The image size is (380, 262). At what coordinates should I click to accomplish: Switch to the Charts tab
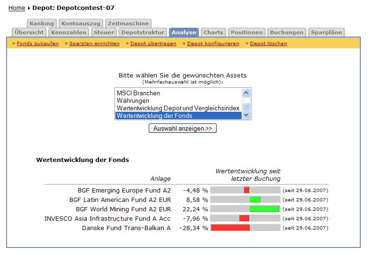[213, 32]
